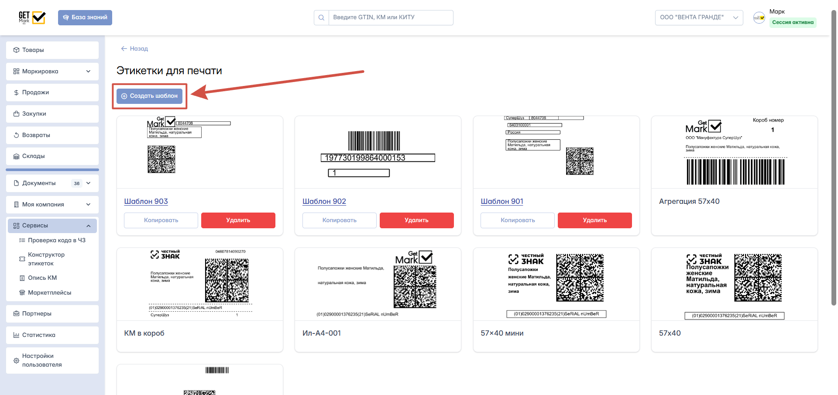This screenshot has height=395, width=838.
Task: Open Продажи with dollar icon
Action: (x=52, y=93)
